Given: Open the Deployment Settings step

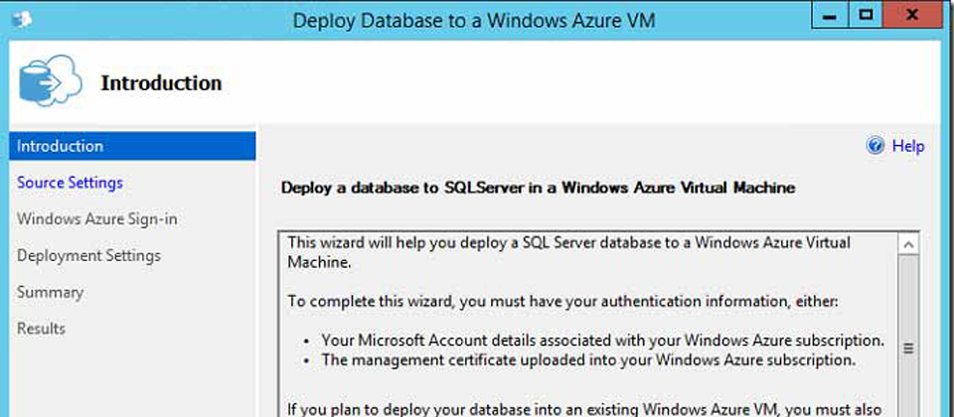Looking at the screenshot, I should click(x=88, y=255).
